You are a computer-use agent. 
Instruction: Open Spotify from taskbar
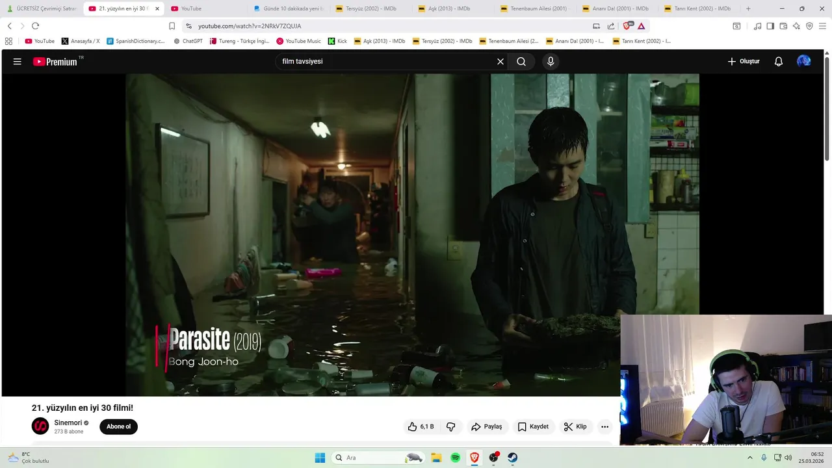(455, 458)
